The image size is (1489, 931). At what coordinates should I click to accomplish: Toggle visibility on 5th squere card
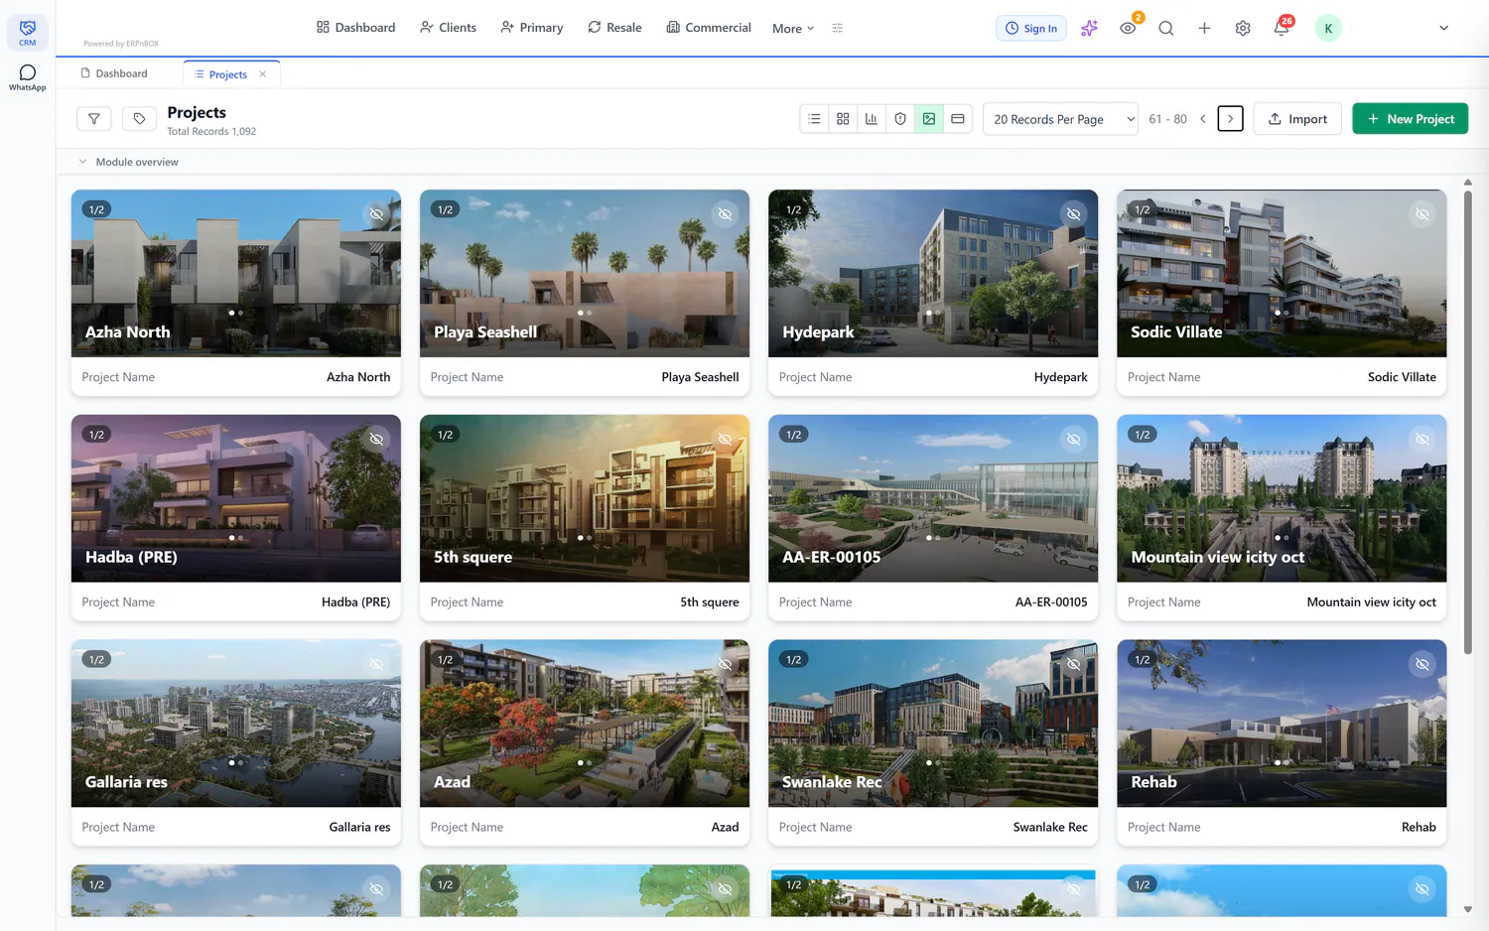[x=726, y=439]
